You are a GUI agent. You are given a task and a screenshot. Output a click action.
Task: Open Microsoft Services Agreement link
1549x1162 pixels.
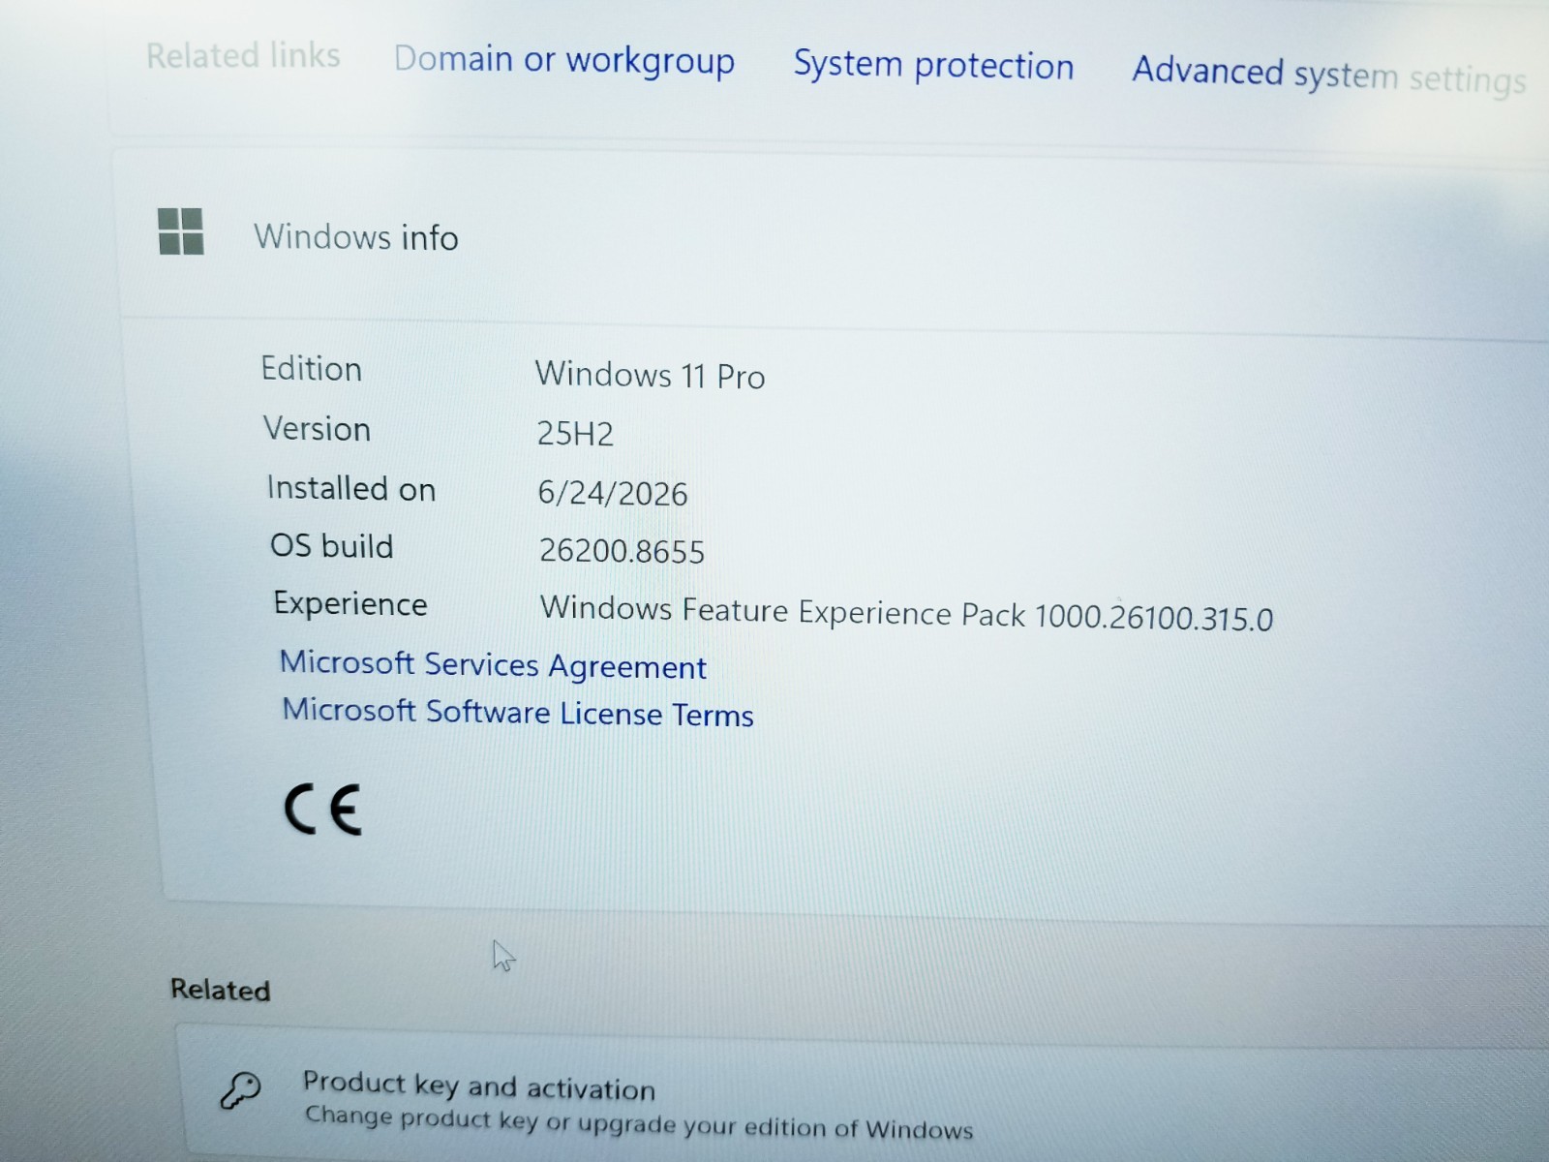[x=493, y=665]
